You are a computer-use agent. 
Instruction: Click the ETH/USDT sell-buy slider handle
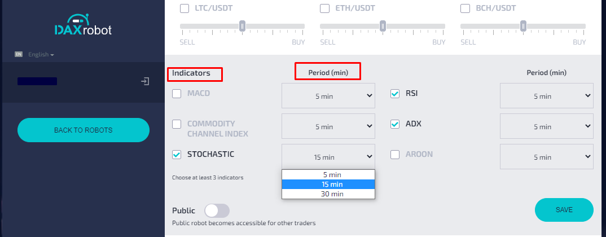pyautogui.click(x=383, y=27)
